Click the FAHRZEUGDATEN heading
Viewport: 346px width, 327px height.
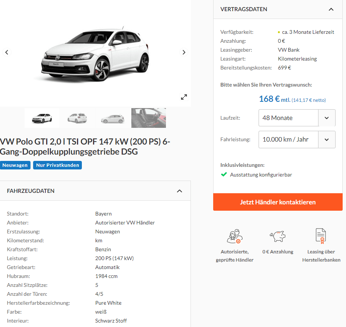click(x=31, y=191)
